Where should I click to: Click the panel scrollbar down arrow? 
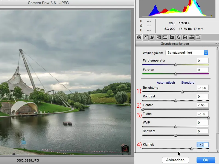(x=217, y=151)
